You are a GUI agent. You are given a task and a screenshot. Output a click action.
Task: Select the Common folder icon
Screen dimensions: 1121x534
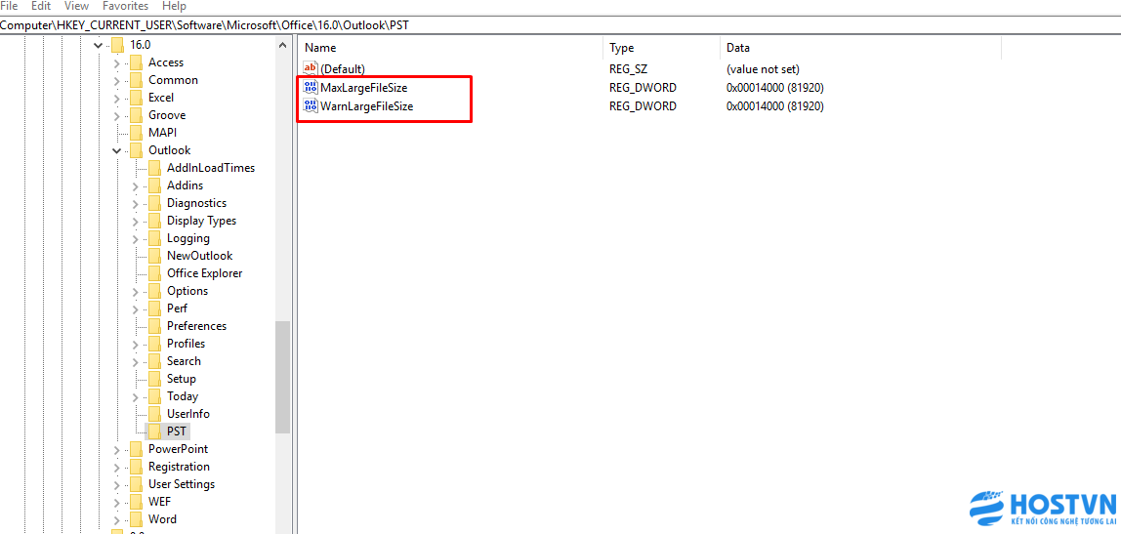tap(136, 80)
